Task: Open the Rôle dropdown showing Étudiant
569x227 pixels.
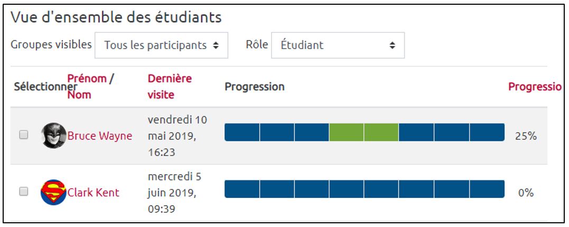Action: [x=338, y=45]
